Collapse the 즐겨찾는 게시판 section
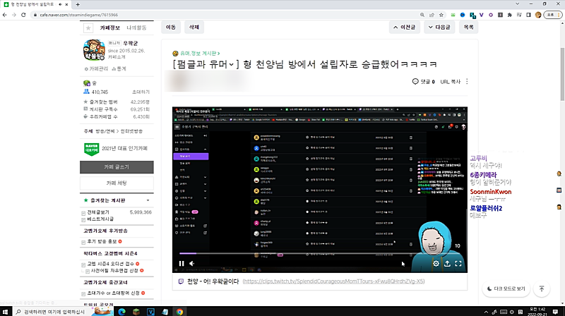The width and height of the screenshot is (565, 316). [x=148, y=200]
